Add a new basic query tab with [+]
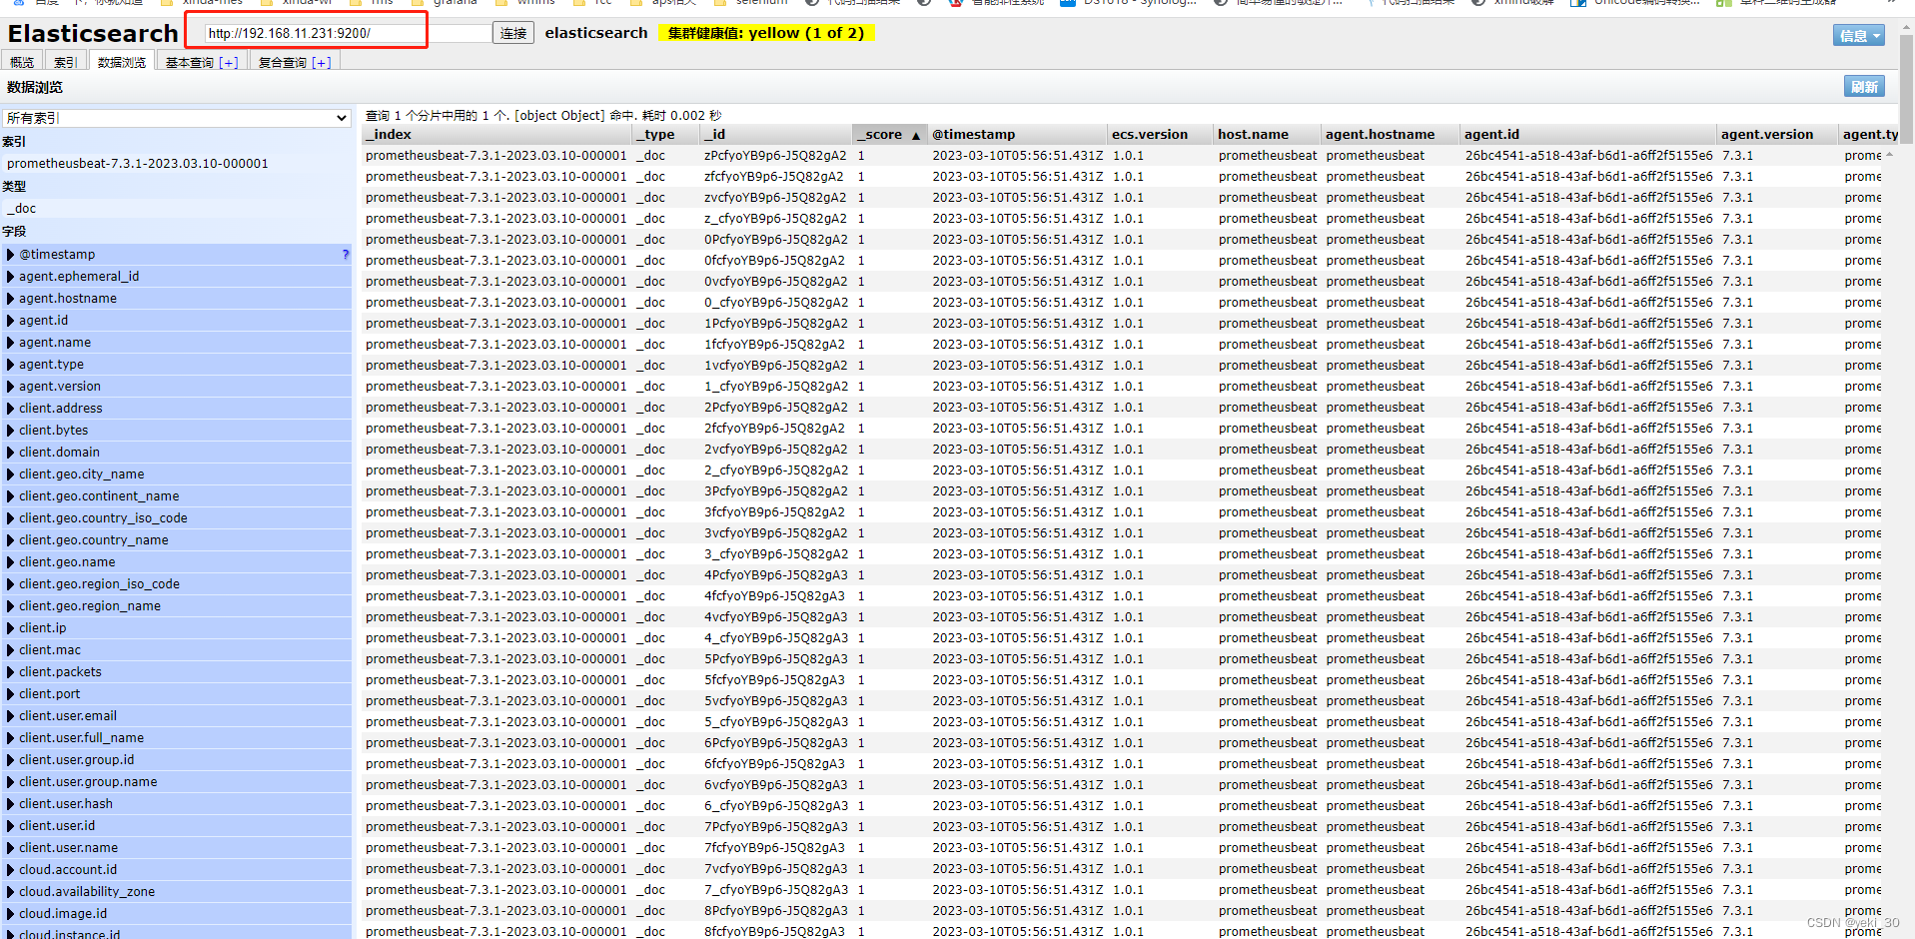Viewport: 1915px width, 939px height. pyautogui.click(x=229, y=62)
